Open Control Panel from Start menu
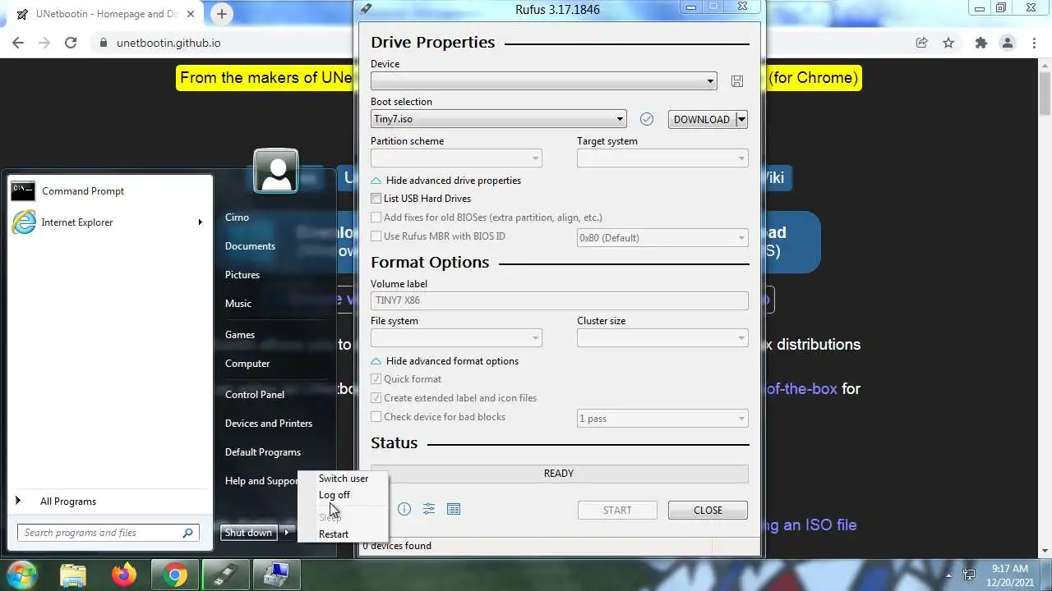Viewport: 1052px width, 591px height. tap(255, 395)
